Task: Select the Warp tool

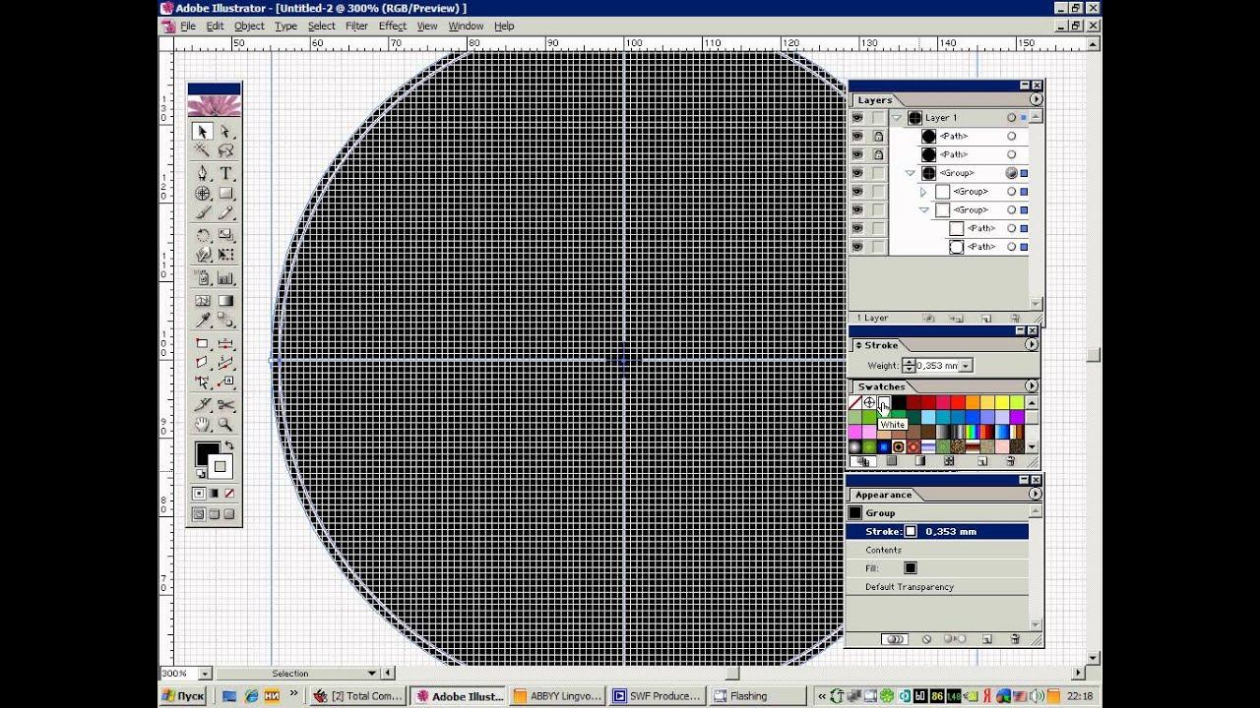Action: [x=203, y=255]
